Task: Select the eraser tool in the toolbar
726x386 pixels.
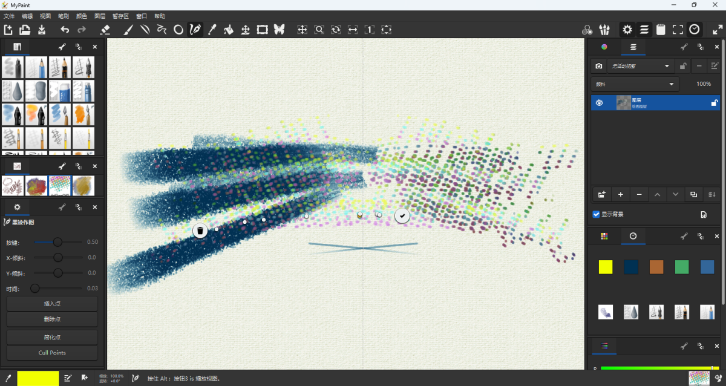Action: 105,29
